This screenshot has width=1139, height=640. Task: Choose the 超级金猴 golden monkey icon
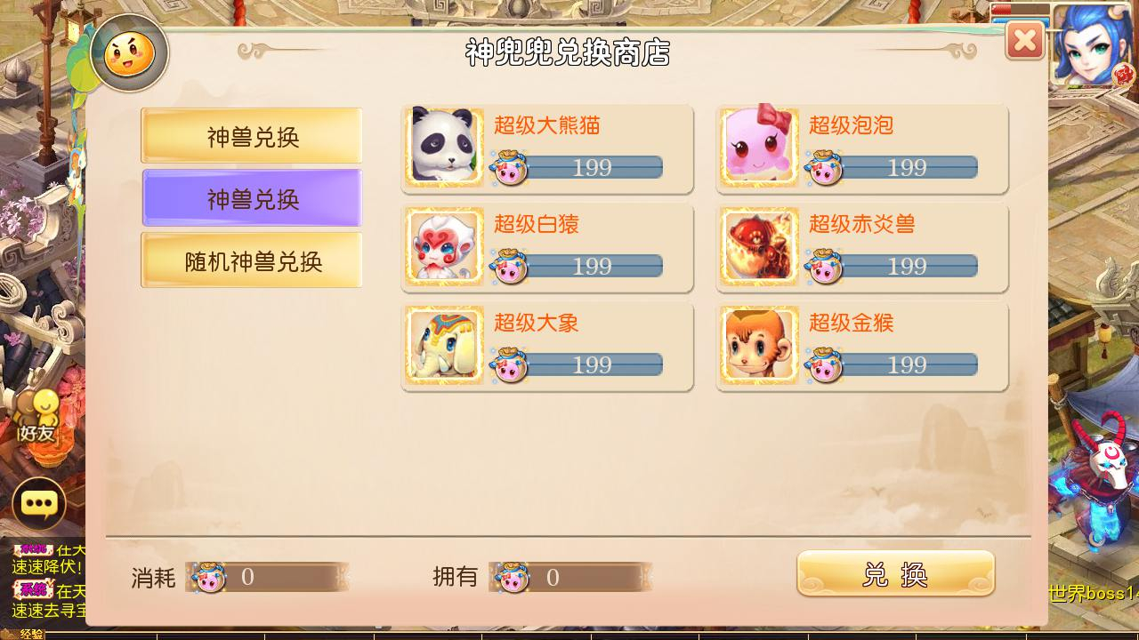click(x=759, y=344)
